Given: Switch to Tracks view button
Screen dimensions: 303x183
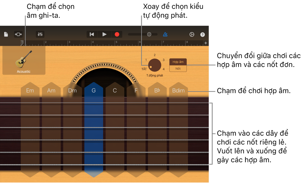Looking at the screenshot, I should click(x=18, y=34).
